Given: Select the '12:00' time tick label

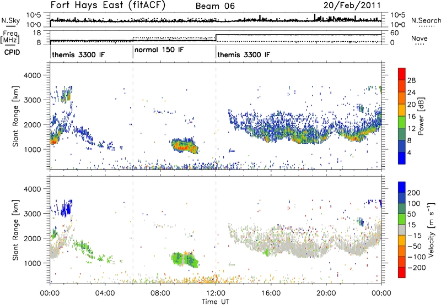Looking at the screenshot, I should tap(216, 293).
